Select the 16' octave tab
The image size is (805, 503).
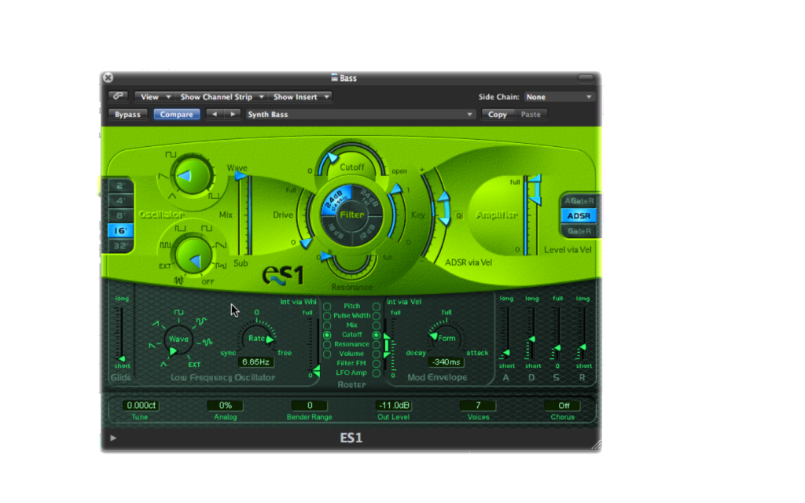pyautogui.click(x=120, y=230)
